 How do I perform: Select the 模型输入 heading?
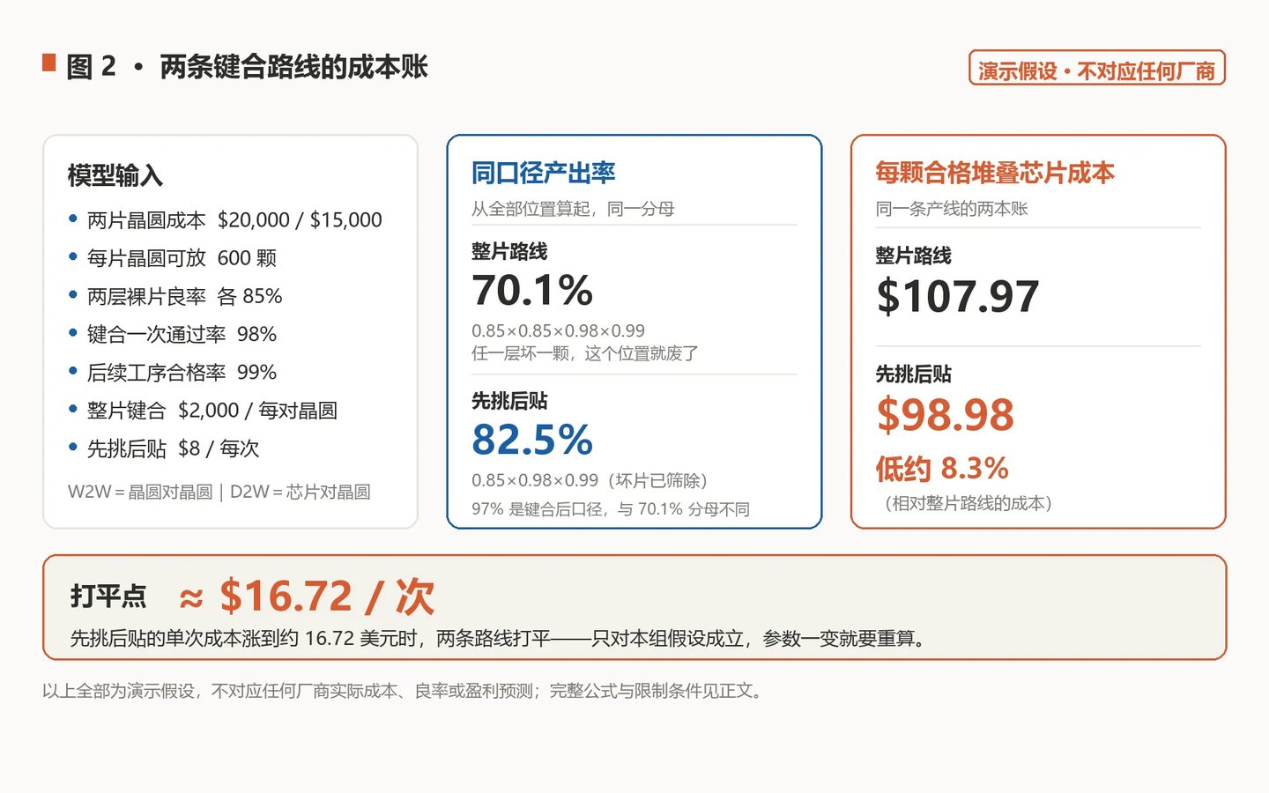115,175
